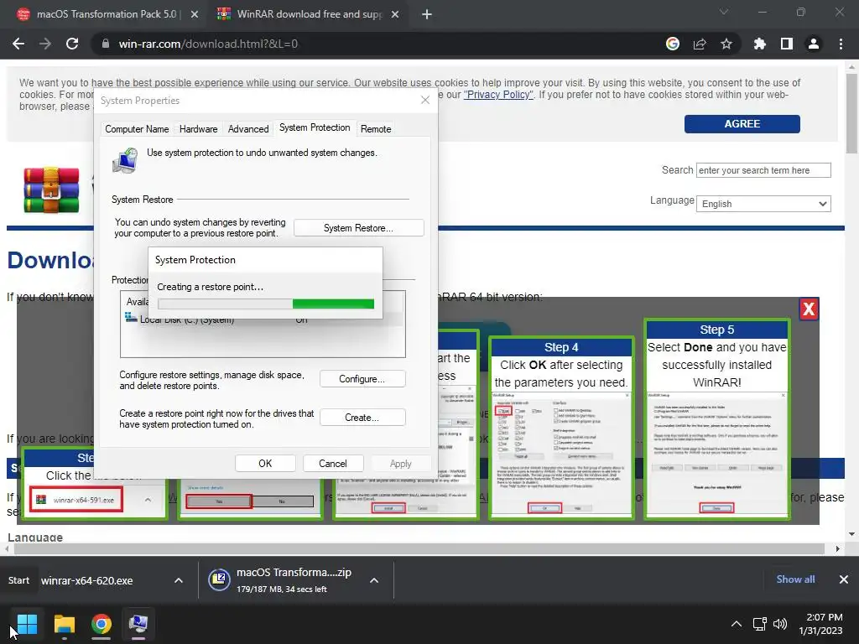Switch to macOS Transformation Pack 5.0 tab
859x644 pixels.
pos(107,14)
